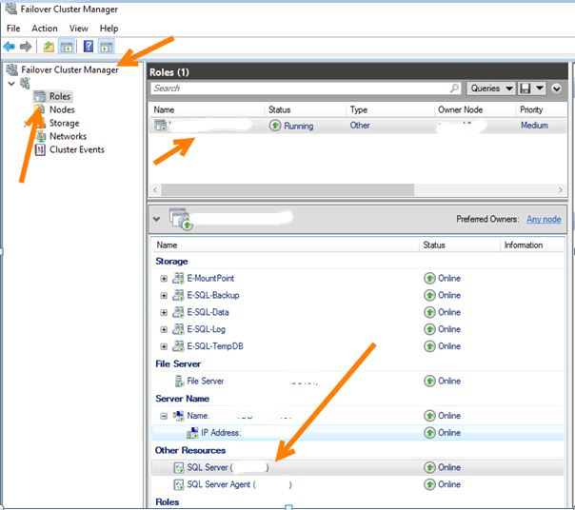This screenshot has width=575, height=510.
Task: Open the Help menu
Action: click(109, 29)
